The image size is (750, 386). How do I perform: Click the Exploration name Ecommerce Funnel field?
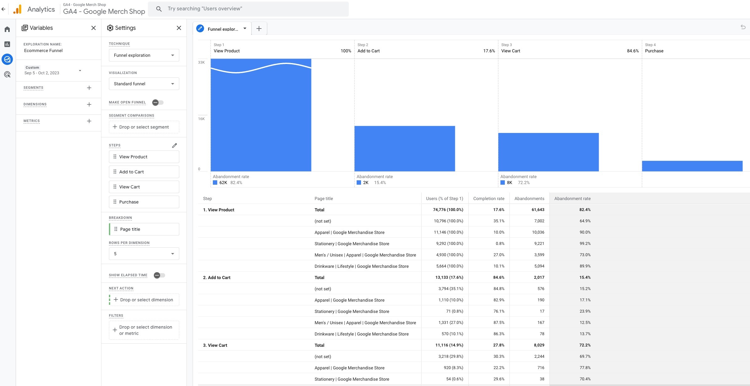[43, 50]
